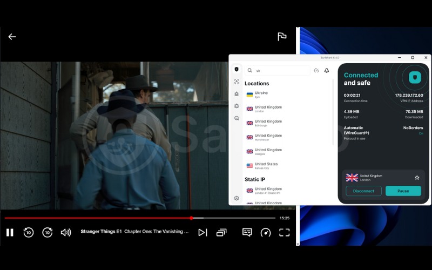Select United States Kansas City location

288,166
